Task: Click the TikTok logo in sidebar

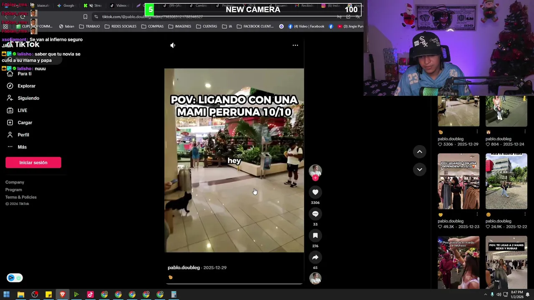Action: [23, 45]
